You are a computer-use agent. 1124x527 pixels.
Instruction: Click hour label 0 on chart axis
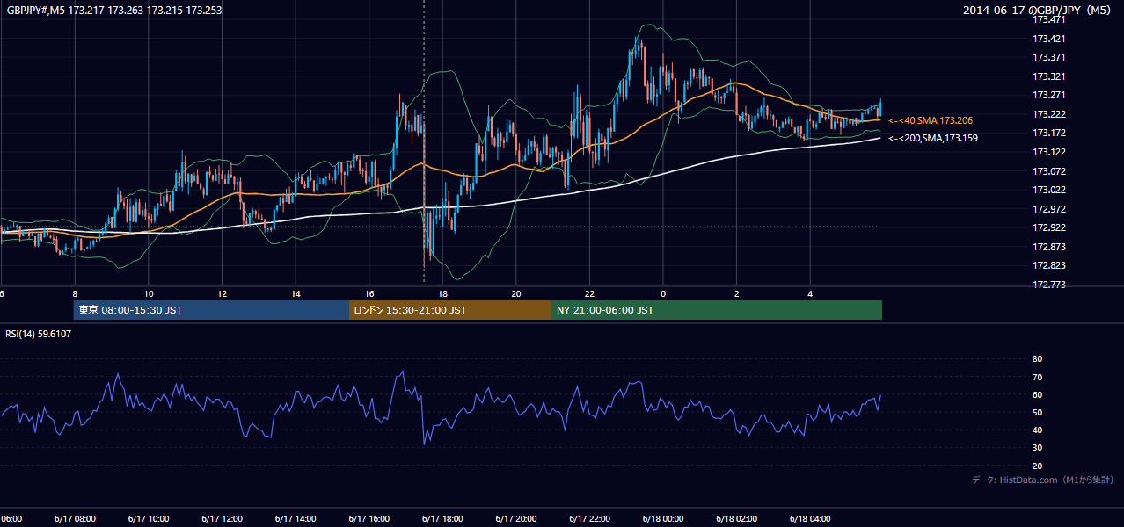[663, 294]
